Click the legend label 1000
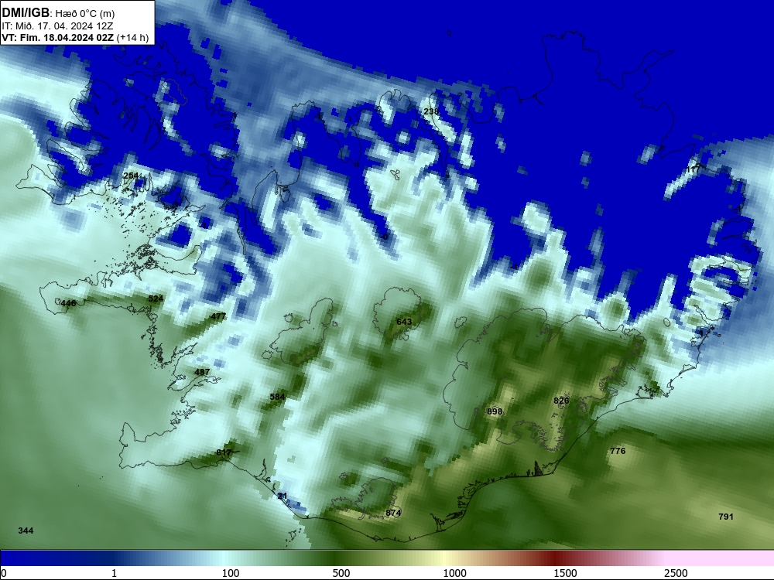The width and height of the screenshot is (774, 580). pos(454,573)
